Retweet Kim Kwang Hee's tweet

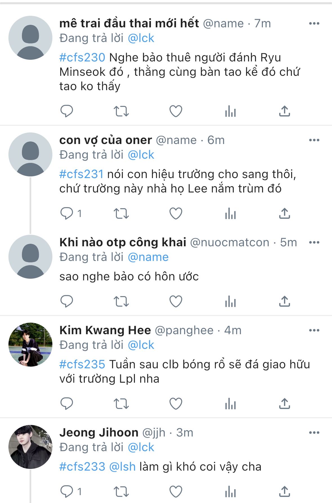tap(121, 404)
